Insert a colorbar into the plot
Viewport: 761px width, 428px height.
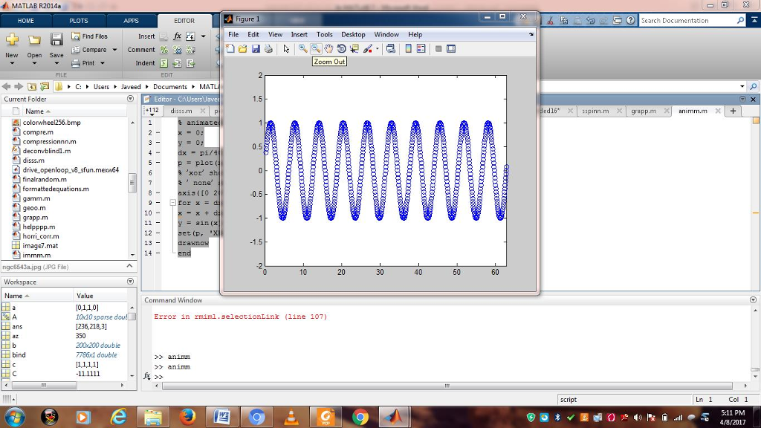click(408, 49)
